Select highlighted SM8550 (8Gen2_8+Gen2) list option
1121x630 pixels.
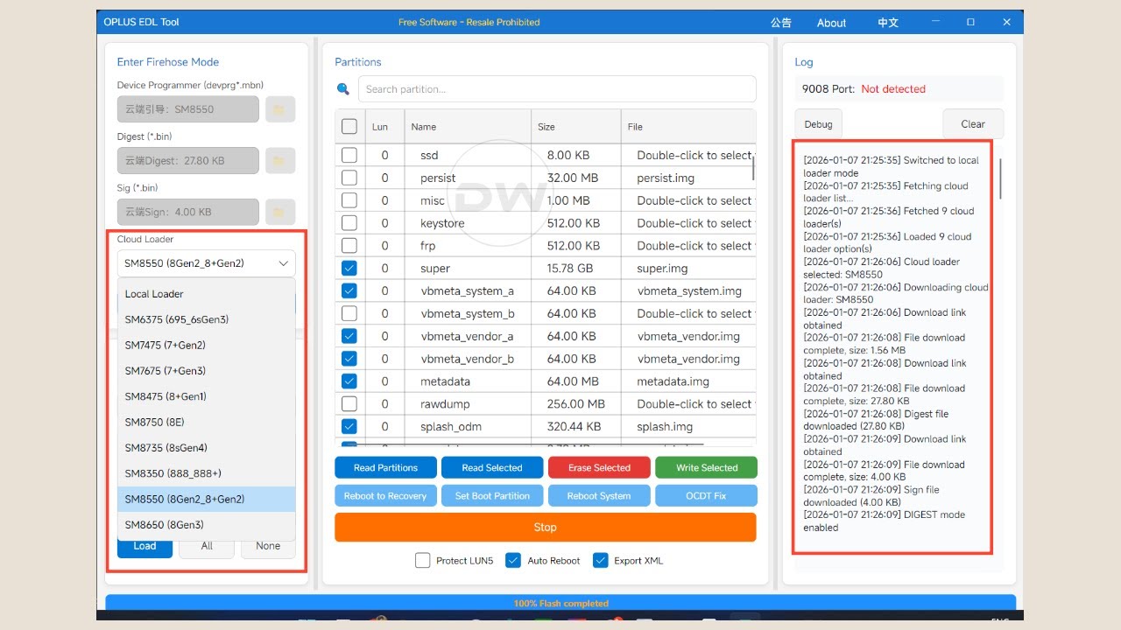(x=207, y=500)
